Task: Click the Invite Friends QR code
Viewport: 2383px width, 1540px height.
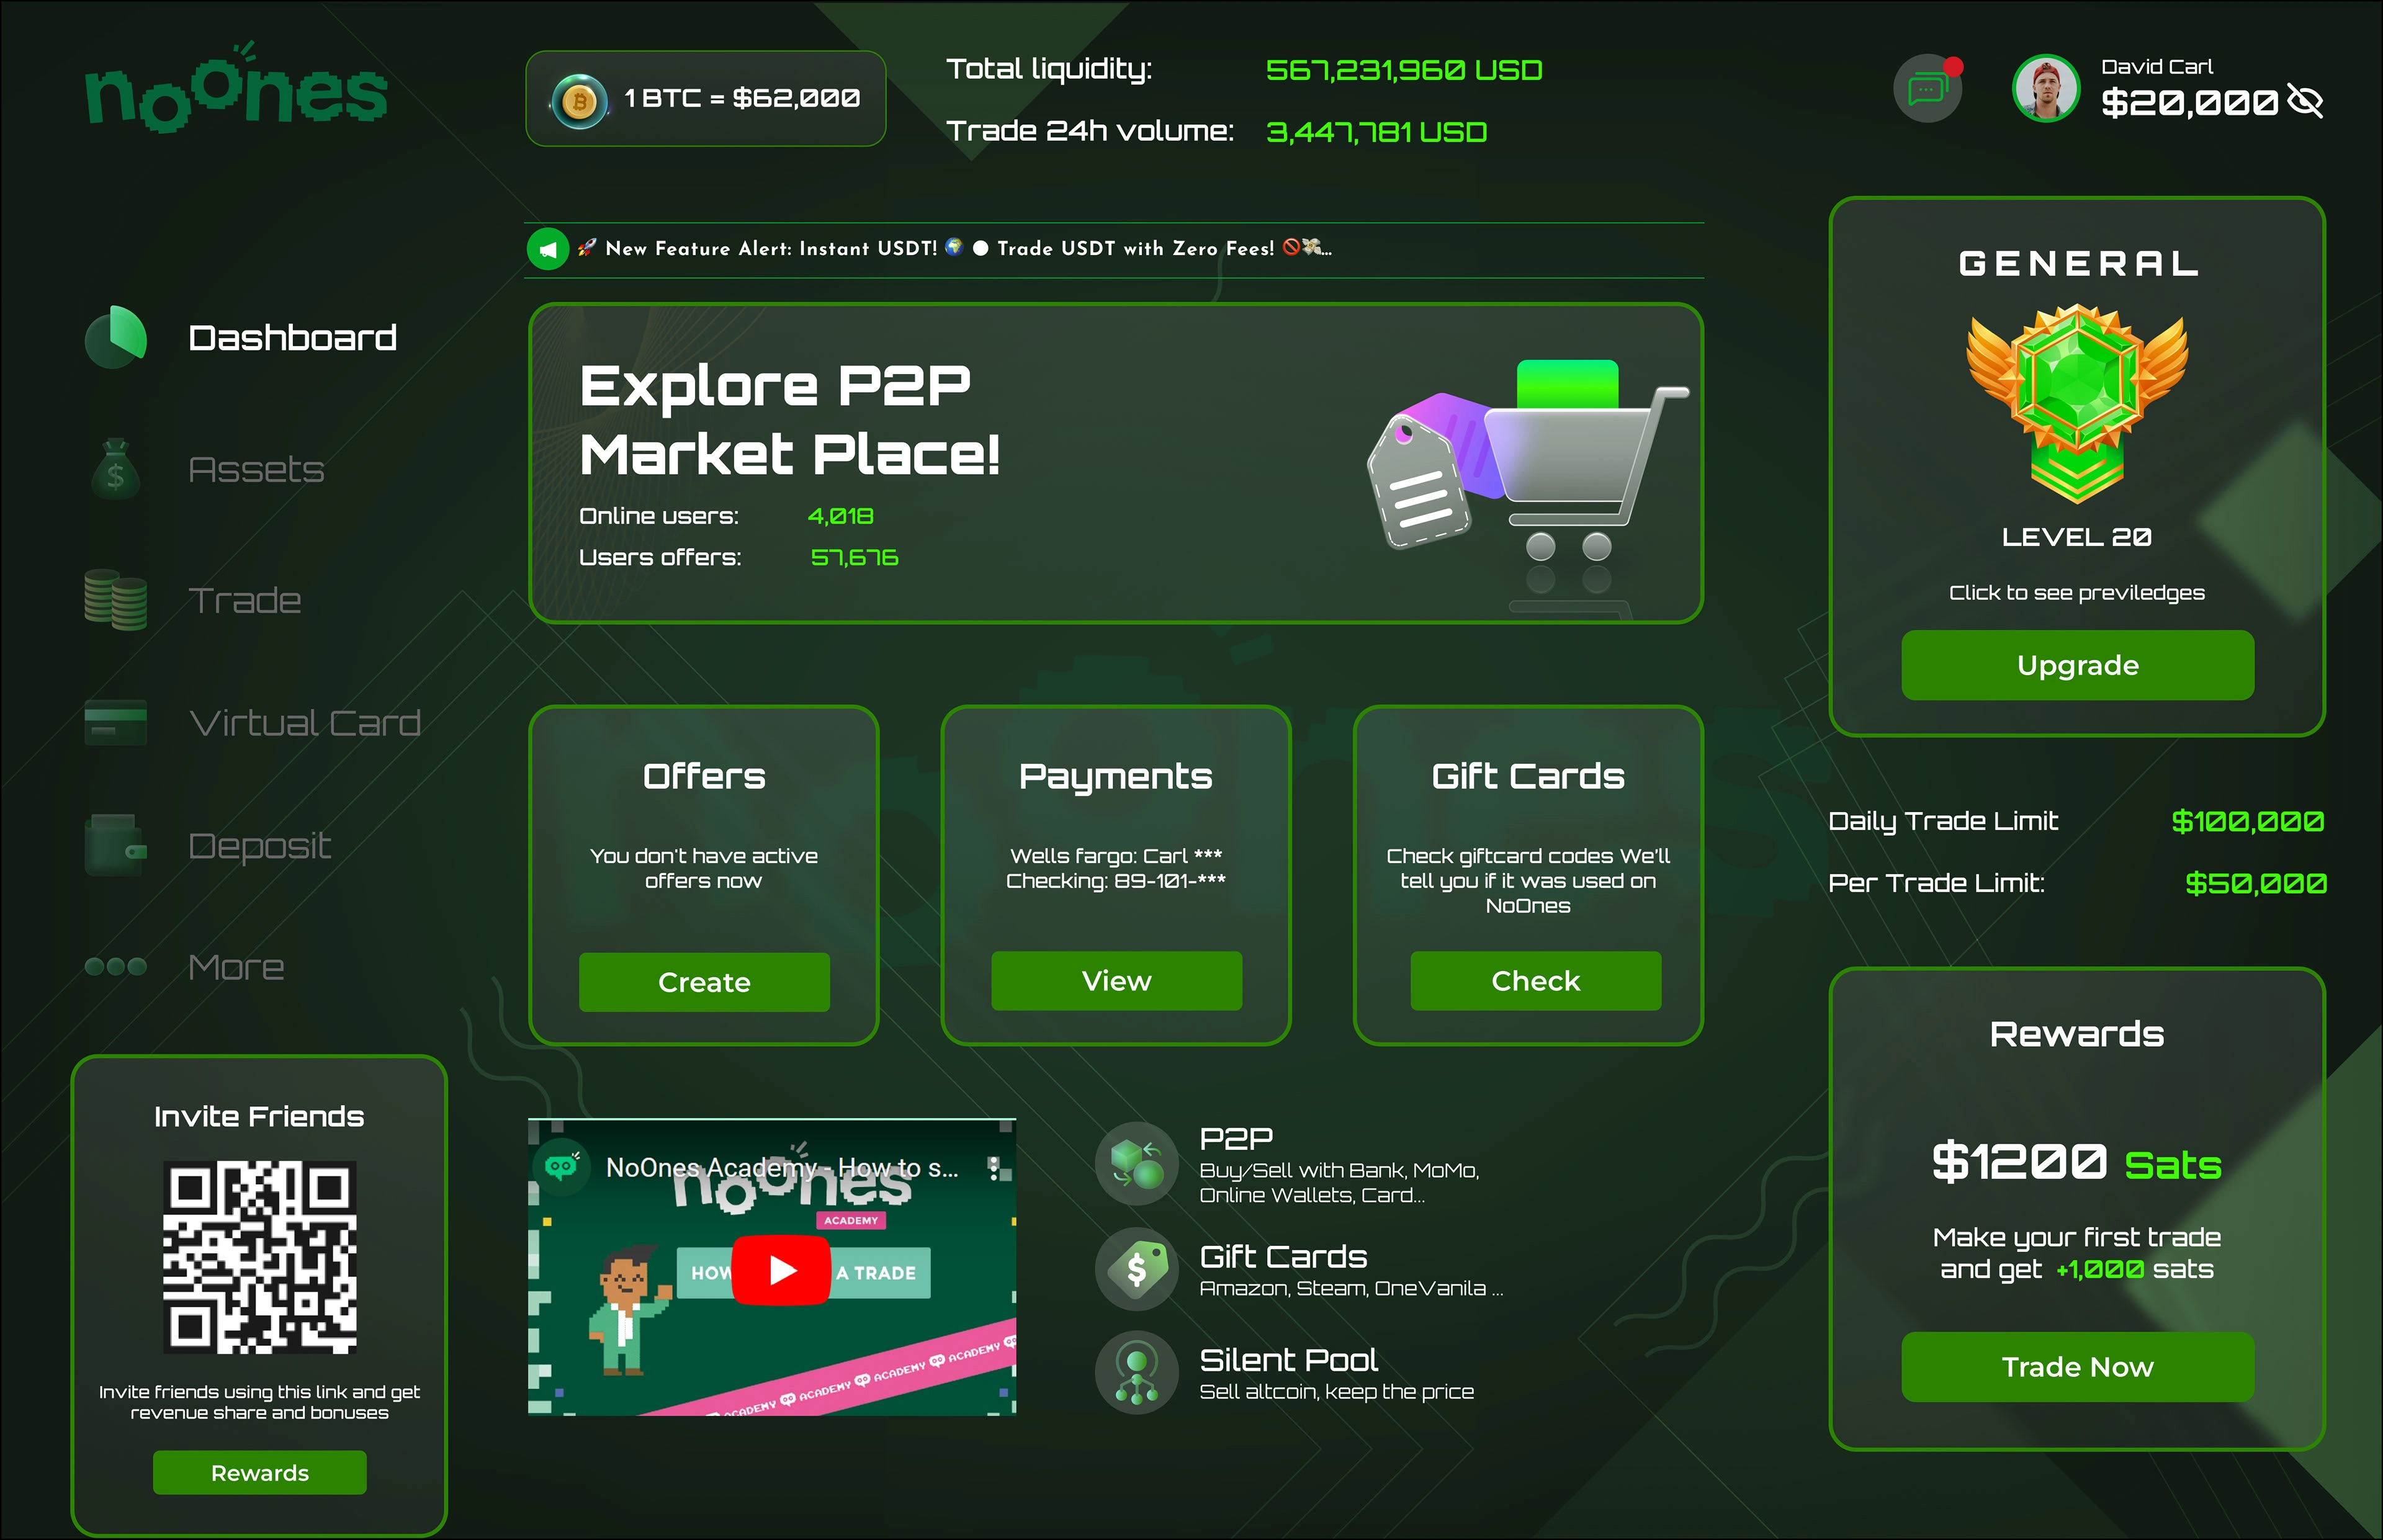Action: 260,1257
